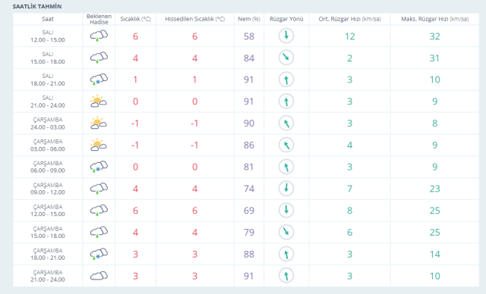Click wind direction arrow for Salı 21.00 - 24.00
This screenshot has height=294, width=486.
coord(286,101)
